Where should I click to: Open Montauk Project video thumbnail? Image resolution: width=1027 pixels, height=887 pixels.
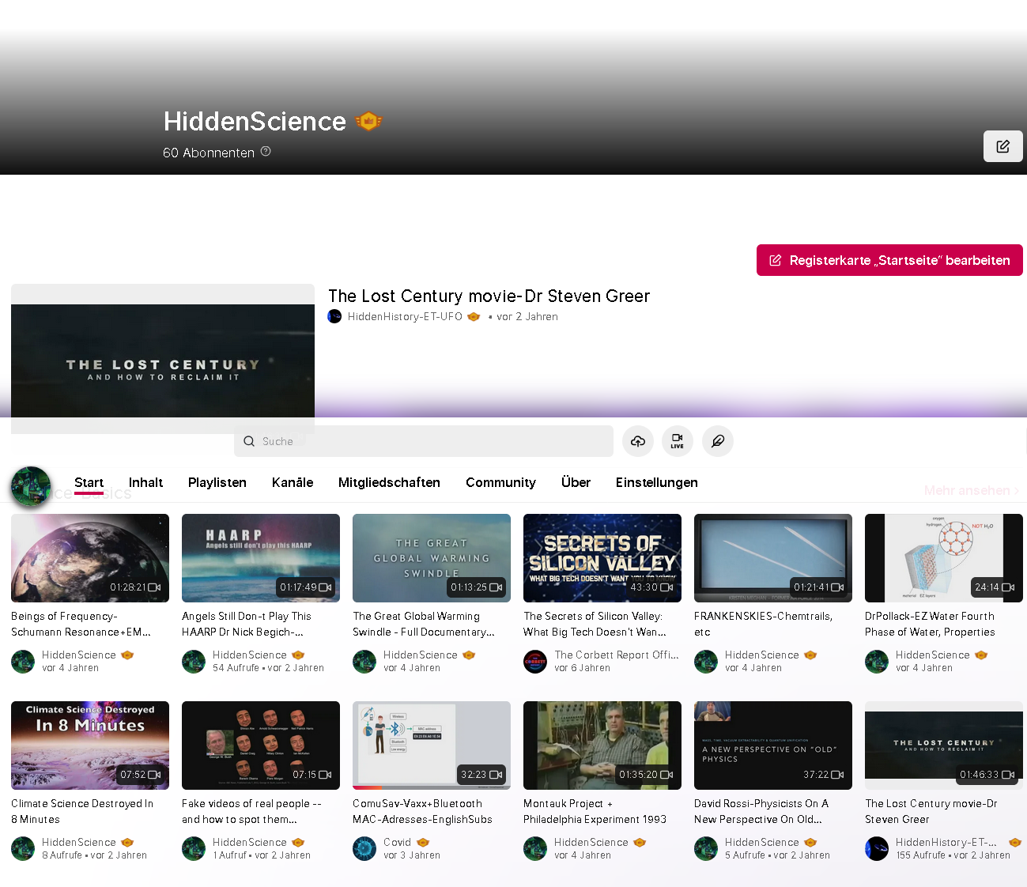[x=602, y=745]
